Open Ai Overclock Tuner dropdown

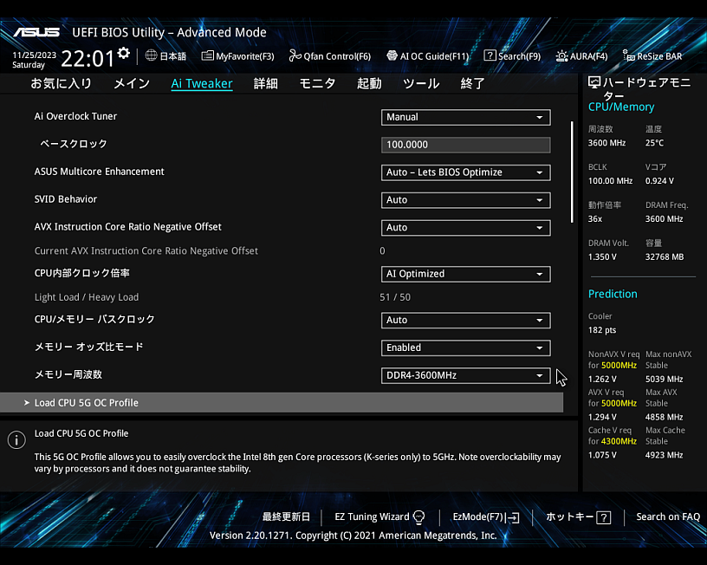466,117
